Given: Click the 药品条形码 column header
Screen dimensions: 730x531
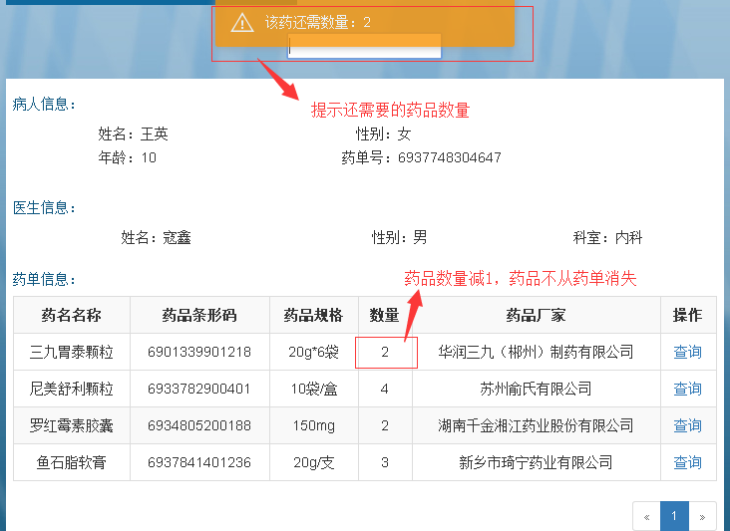Looking at the screenshot, I should click(x=199, y=315).
